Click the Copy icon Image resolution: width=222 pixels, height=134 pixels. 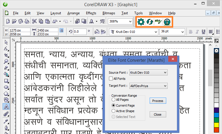(41, 22)
